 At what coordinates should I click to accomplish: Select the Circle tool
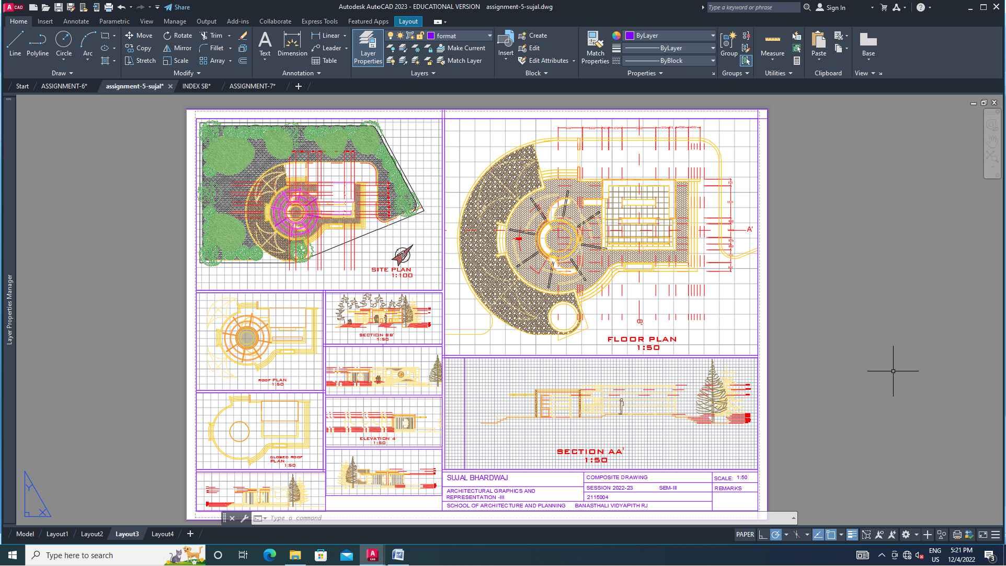pyautogui.click(x=63, y=44)
